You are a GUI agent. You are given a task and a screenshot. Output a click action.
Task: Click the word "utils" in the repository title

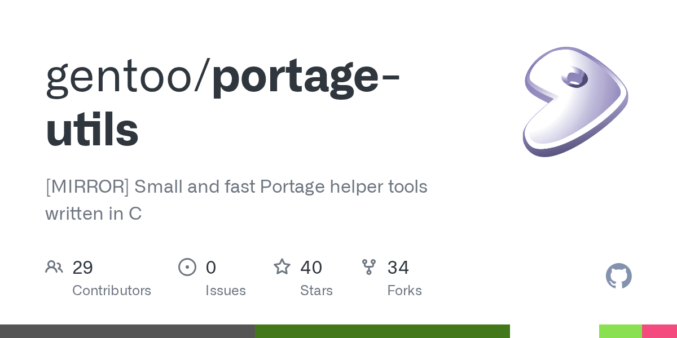click(92, 130)
